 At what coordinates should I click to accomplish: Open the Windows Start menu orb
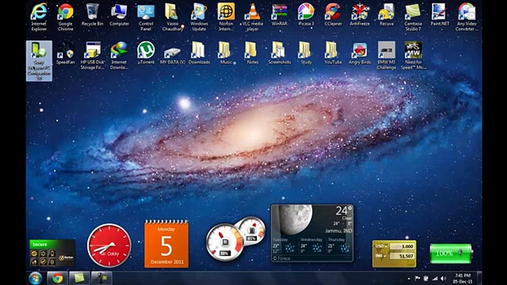35,278
